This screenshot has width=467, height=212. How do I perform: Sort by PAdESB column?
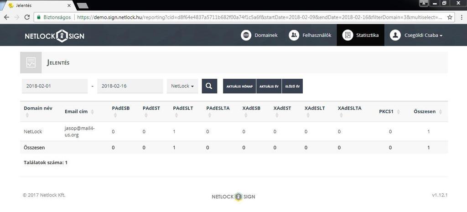tap(121, 111)
